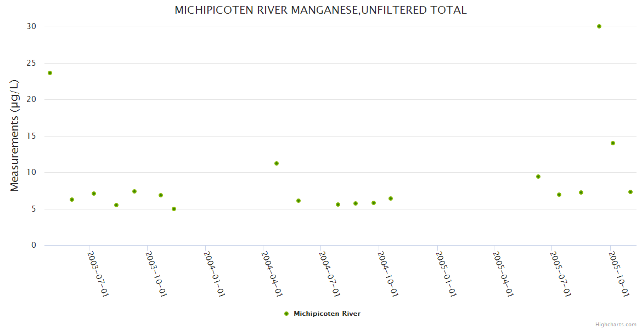Screen dimensions: 642x329
Task: Open the Highcharts.com credit link
Action: pos(616,325)
